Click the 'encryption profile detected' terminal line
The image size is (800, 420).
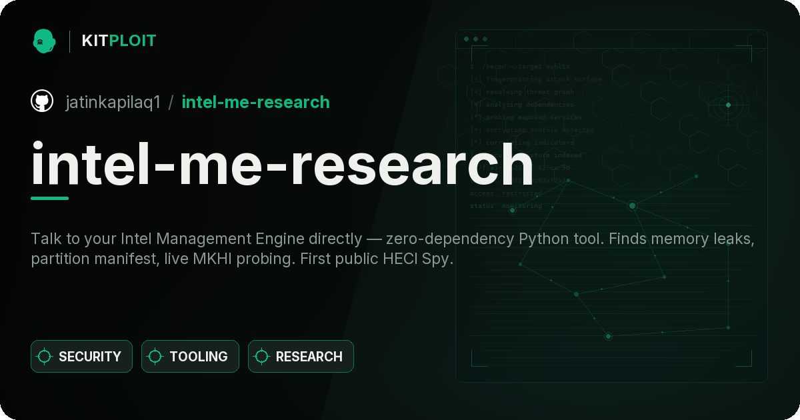pos(531,130)
